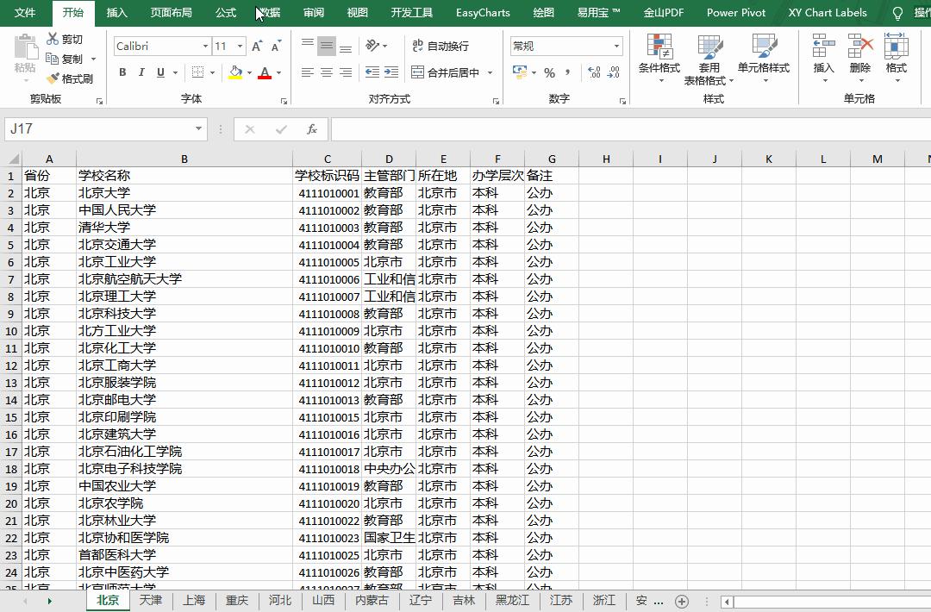This screenshot has width=931, height=612.
Task: Click the Increase Font Size icon
Action: (257, 47)
